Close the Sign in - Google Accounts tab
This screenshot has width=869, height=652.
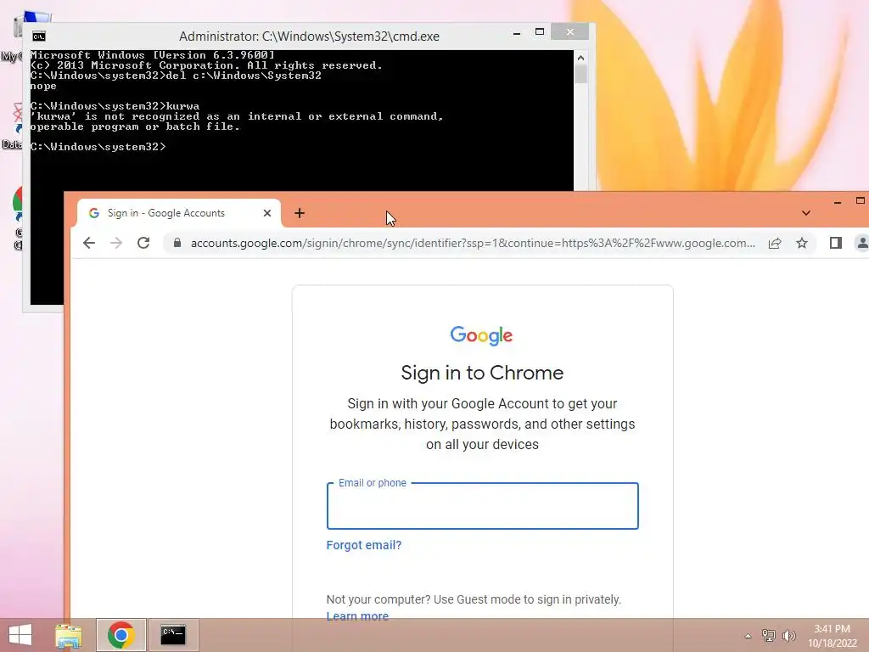[267, 213]
